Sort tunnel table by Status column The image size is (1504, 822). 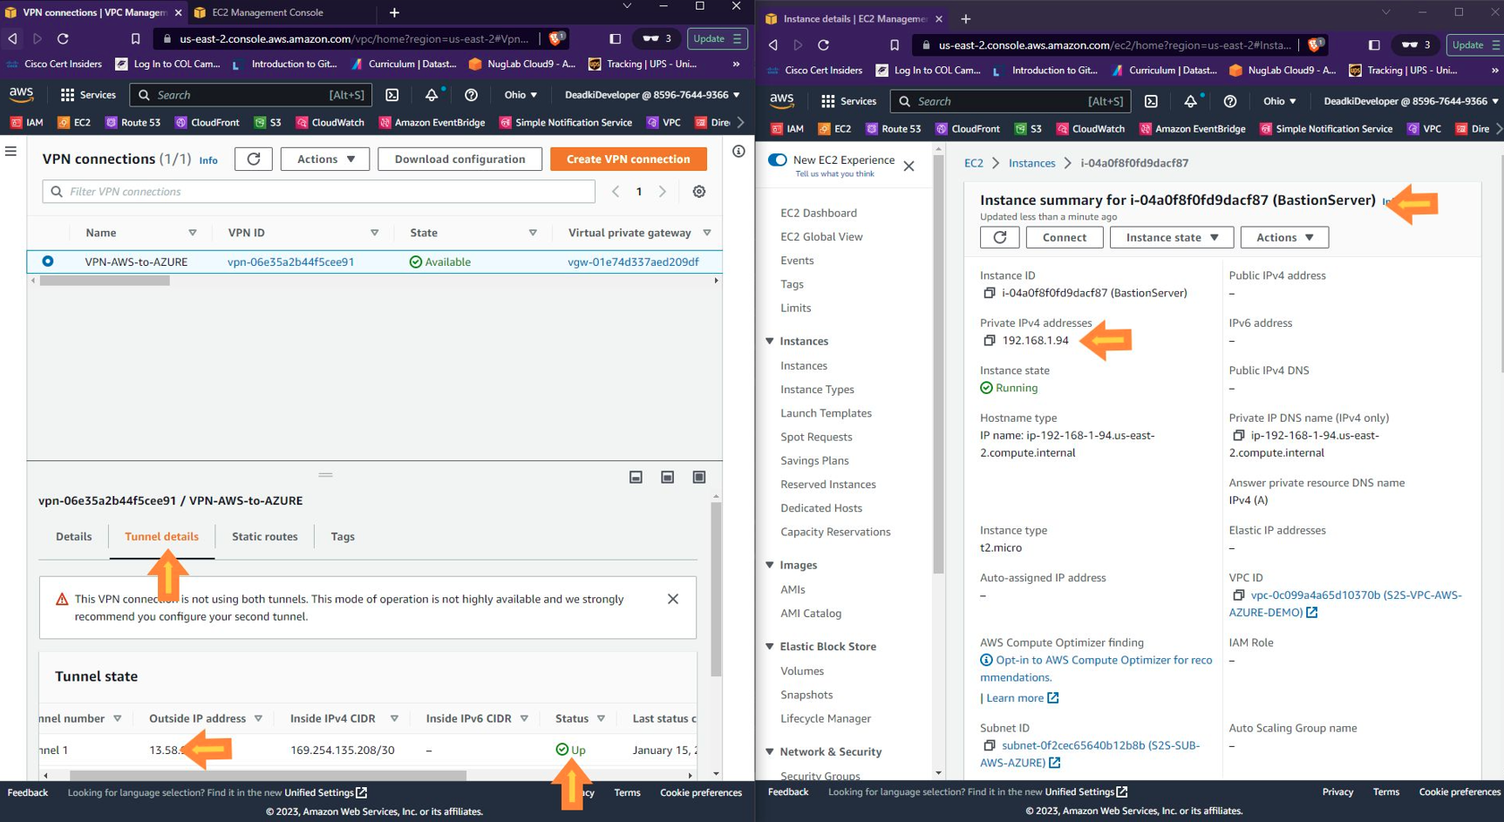[601, 718]
